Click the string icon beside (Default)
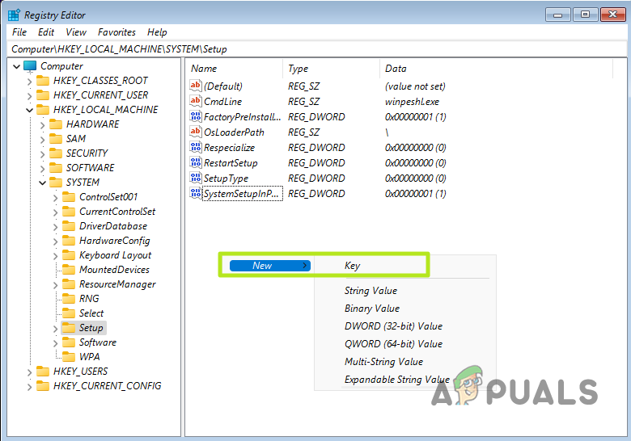Viewport: 631px width, 441px height. click(196, 86)
